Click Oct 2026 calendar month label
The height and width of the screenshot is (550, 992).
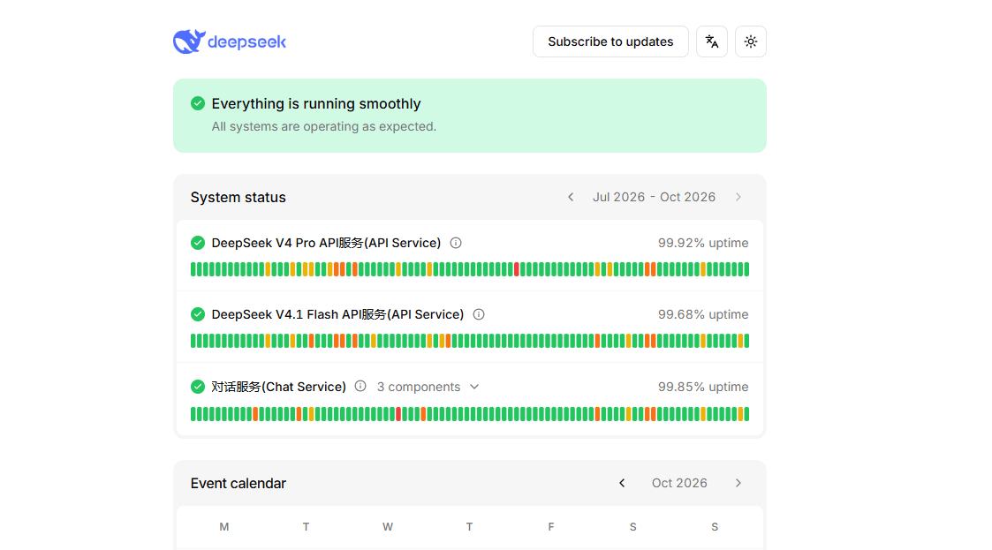click(679, 483)
